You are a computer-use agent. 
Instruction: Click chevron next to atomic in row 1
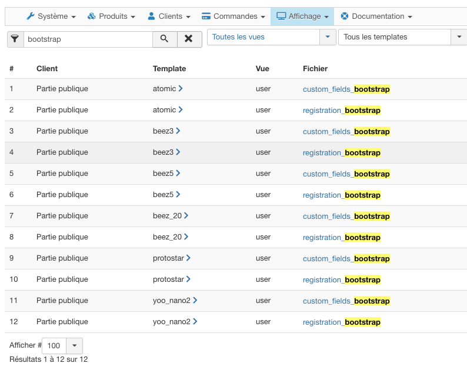(x=181, y=89)
